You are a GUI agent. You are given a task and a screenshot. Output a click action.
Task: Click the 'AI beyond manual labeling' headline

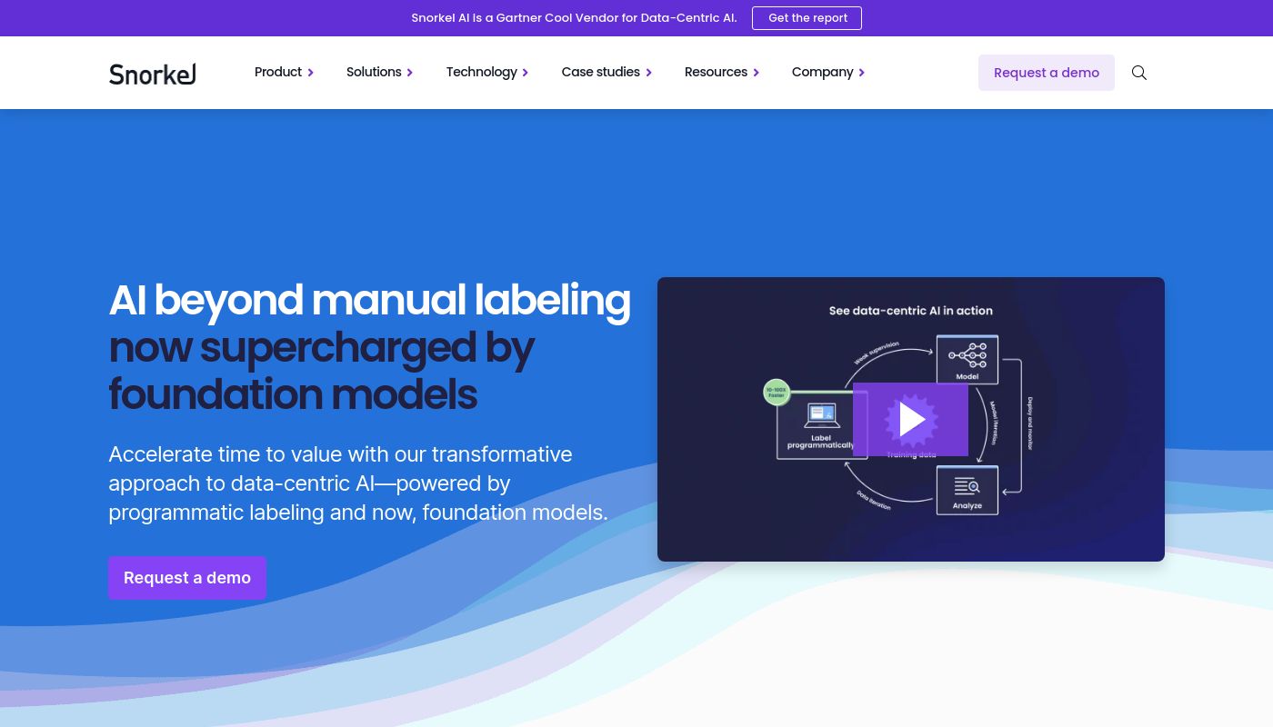pyautogui.click(x=369, y=300)
